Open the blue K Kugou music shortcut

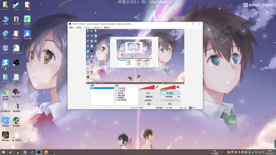point(5,122)
